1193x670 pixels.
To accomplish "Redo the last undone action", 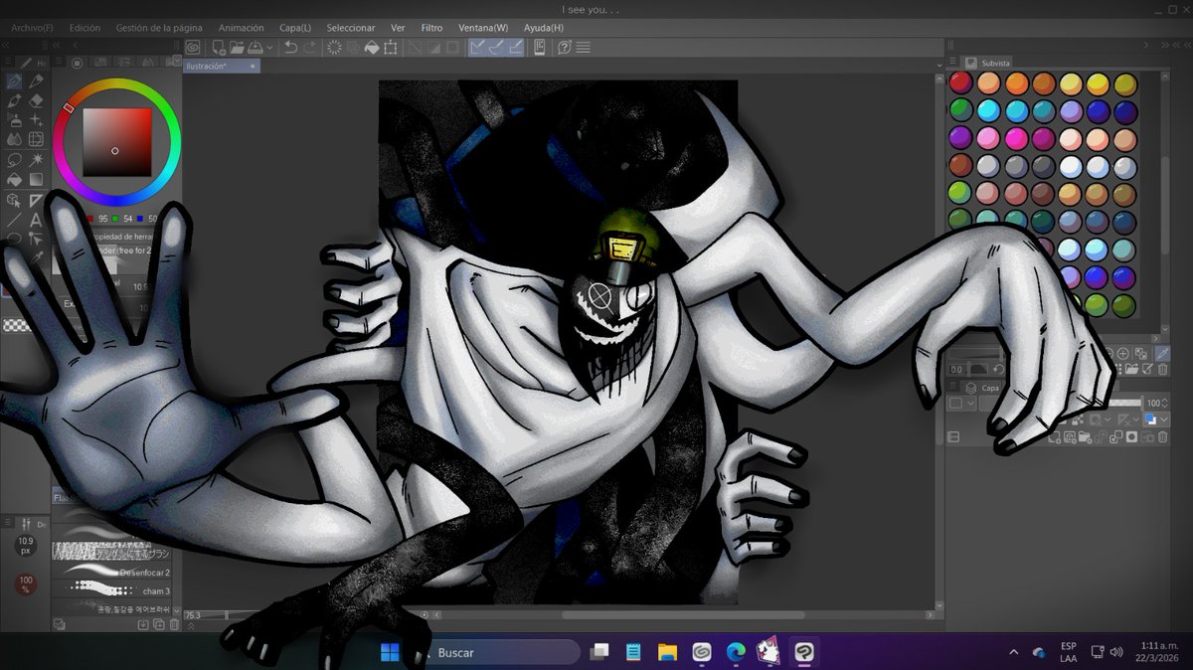I will coord(310,47).
